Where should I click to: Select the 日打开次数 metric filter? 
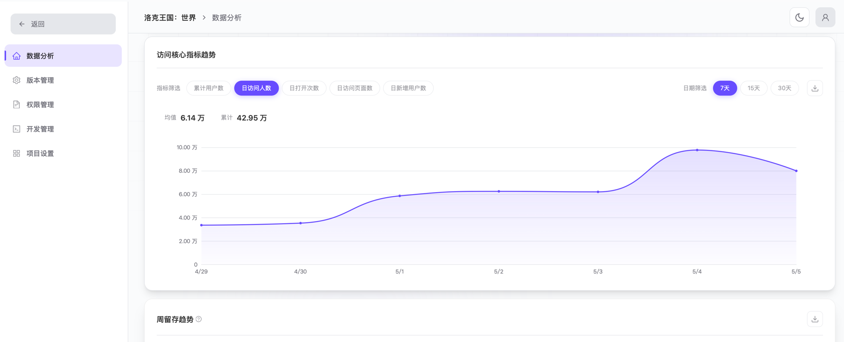tap(304, 88)
